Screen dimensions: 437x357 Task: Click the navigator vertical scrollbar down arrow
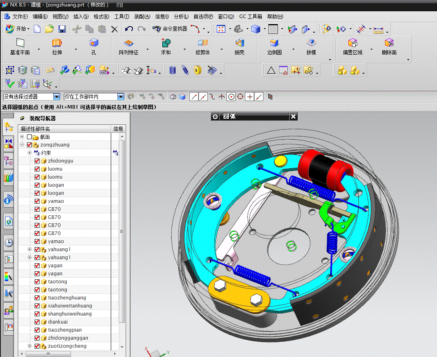122,347
